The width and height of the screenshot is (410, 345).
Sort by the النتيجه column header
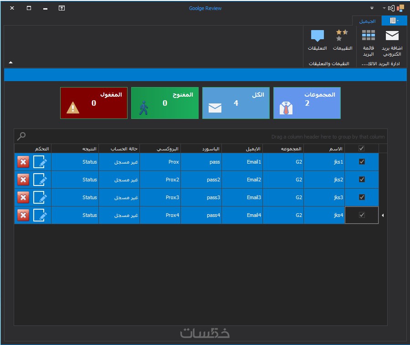[x=75, y=149]
